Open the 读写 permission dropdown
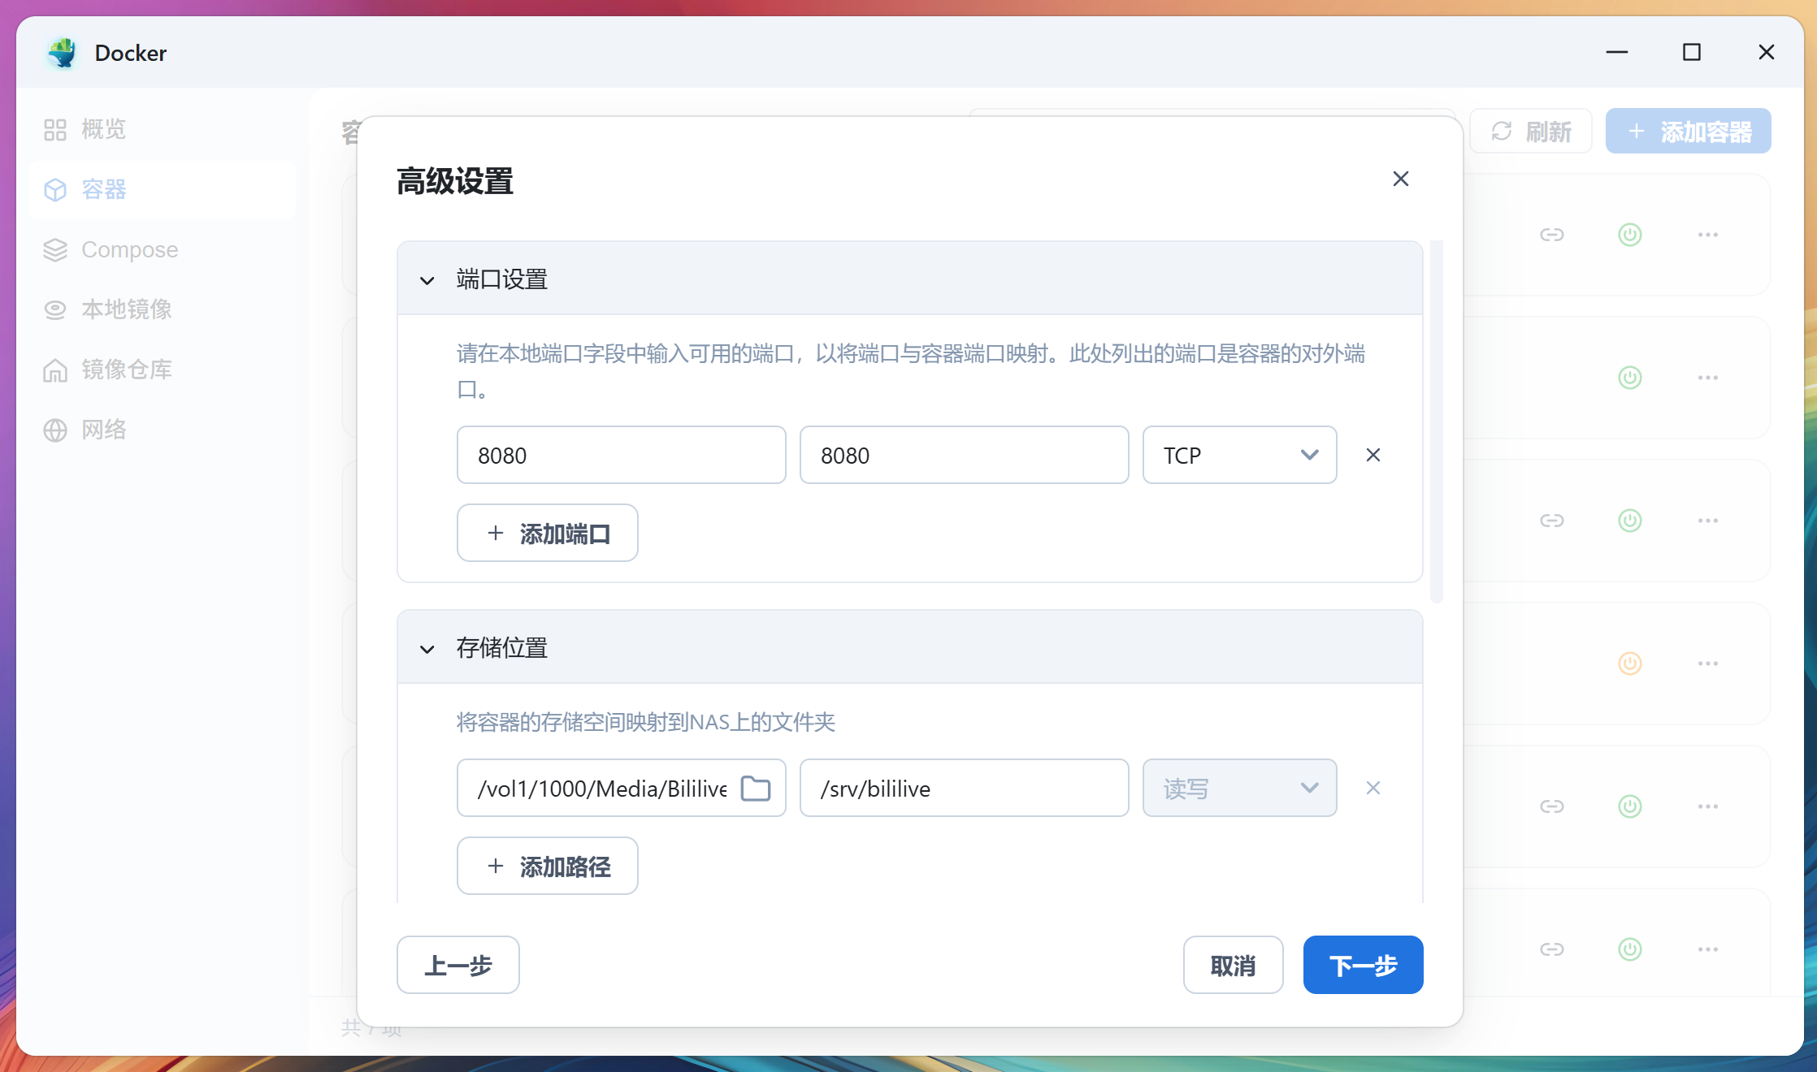 [x=1239, y=788]
